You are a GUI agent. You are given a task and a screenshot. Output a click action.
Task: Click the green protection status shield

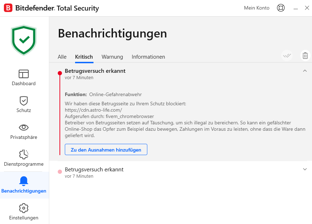click(x=24, y=40)
